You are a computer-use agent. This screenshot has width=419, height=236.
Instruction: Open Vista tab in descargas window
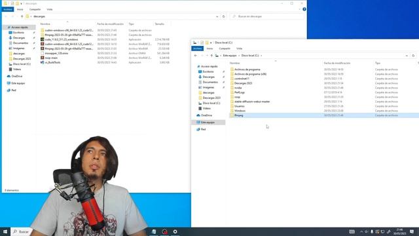[50, 9]
